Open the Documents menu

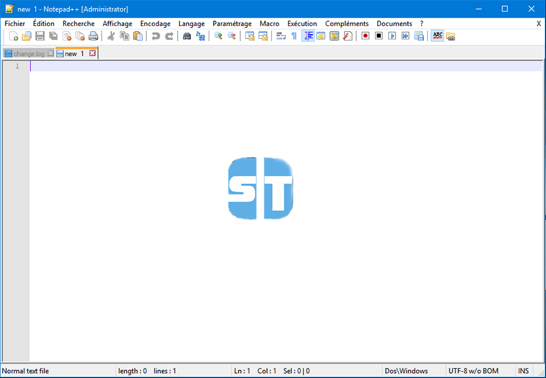(x=394, y=24)
